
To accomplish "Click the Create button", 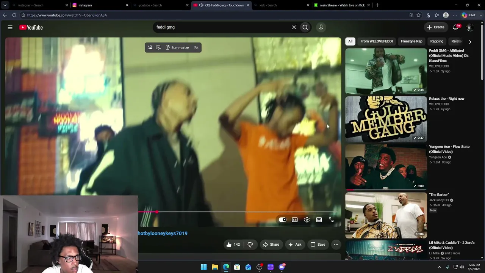I will [436, 27].
